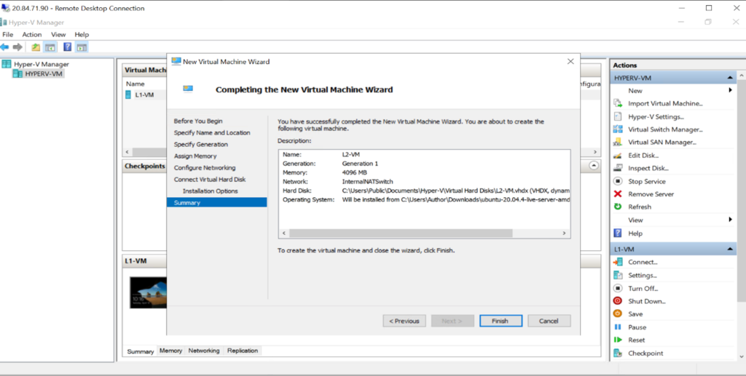746x376 pixels.
Task: Click the description box horizontal scrollbar
Action: (x=401, y=233)
